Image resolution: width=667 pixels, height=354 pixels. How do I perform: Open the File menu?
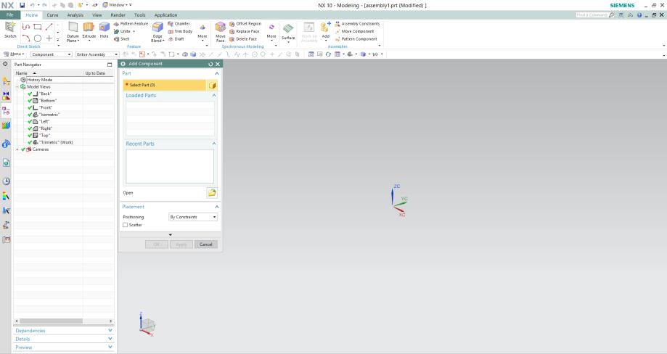pyautogui.click(x=9, y=15)
